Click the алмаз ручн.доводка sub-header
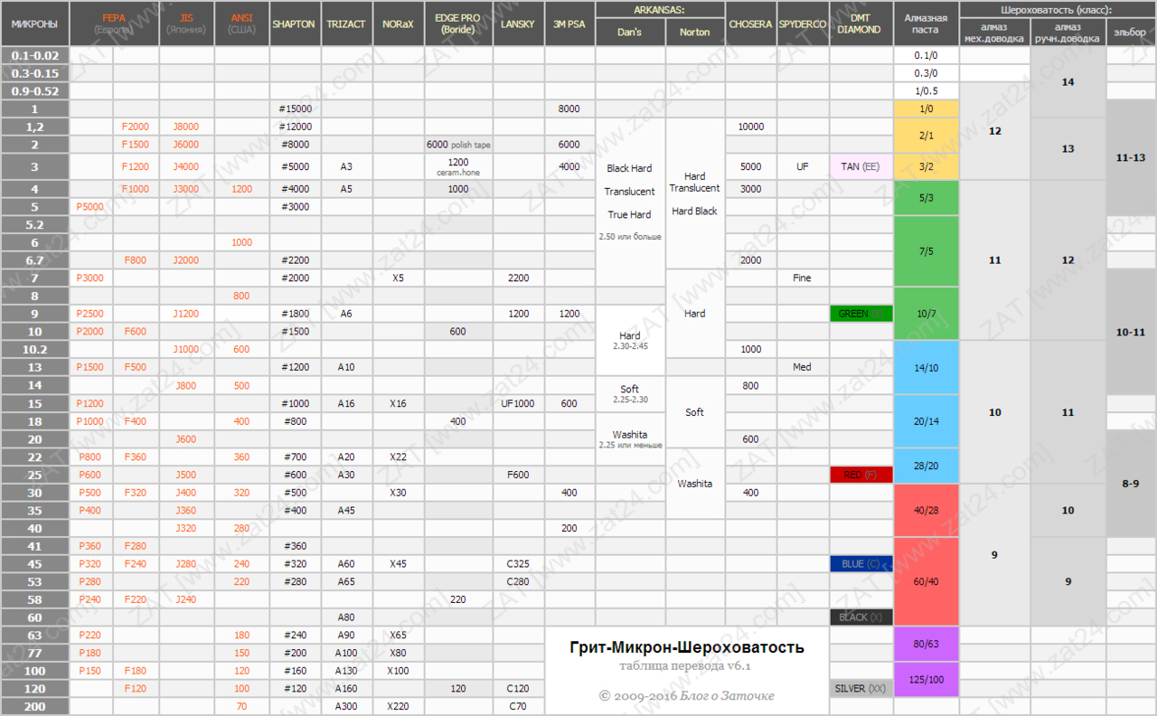 1068,32
